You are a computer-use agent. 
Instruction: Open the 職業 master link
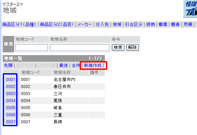coord(163,24)
